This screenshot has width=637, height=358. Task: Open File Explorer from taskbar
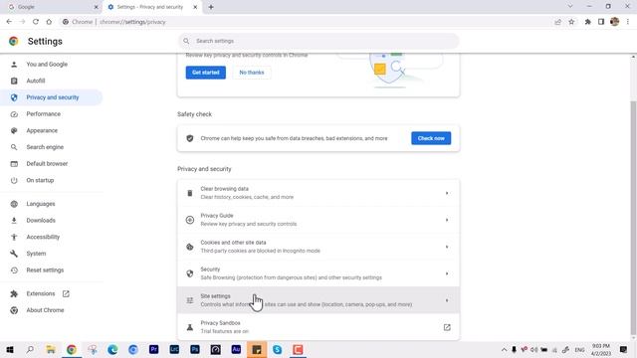(51, 349)
